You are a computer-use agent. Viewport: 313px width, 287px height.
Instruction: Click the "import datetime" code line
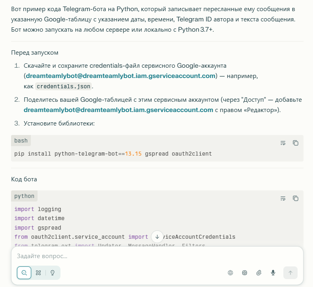click(x=40, y=218)
